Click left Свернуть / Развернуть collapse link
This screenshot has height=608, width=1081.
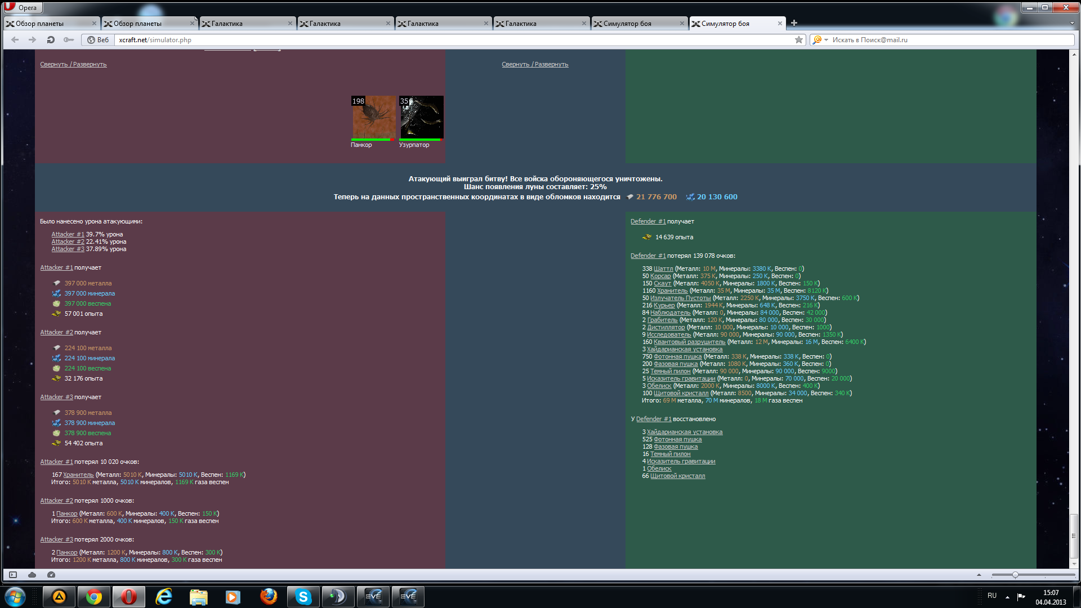[x=73, y=64]
